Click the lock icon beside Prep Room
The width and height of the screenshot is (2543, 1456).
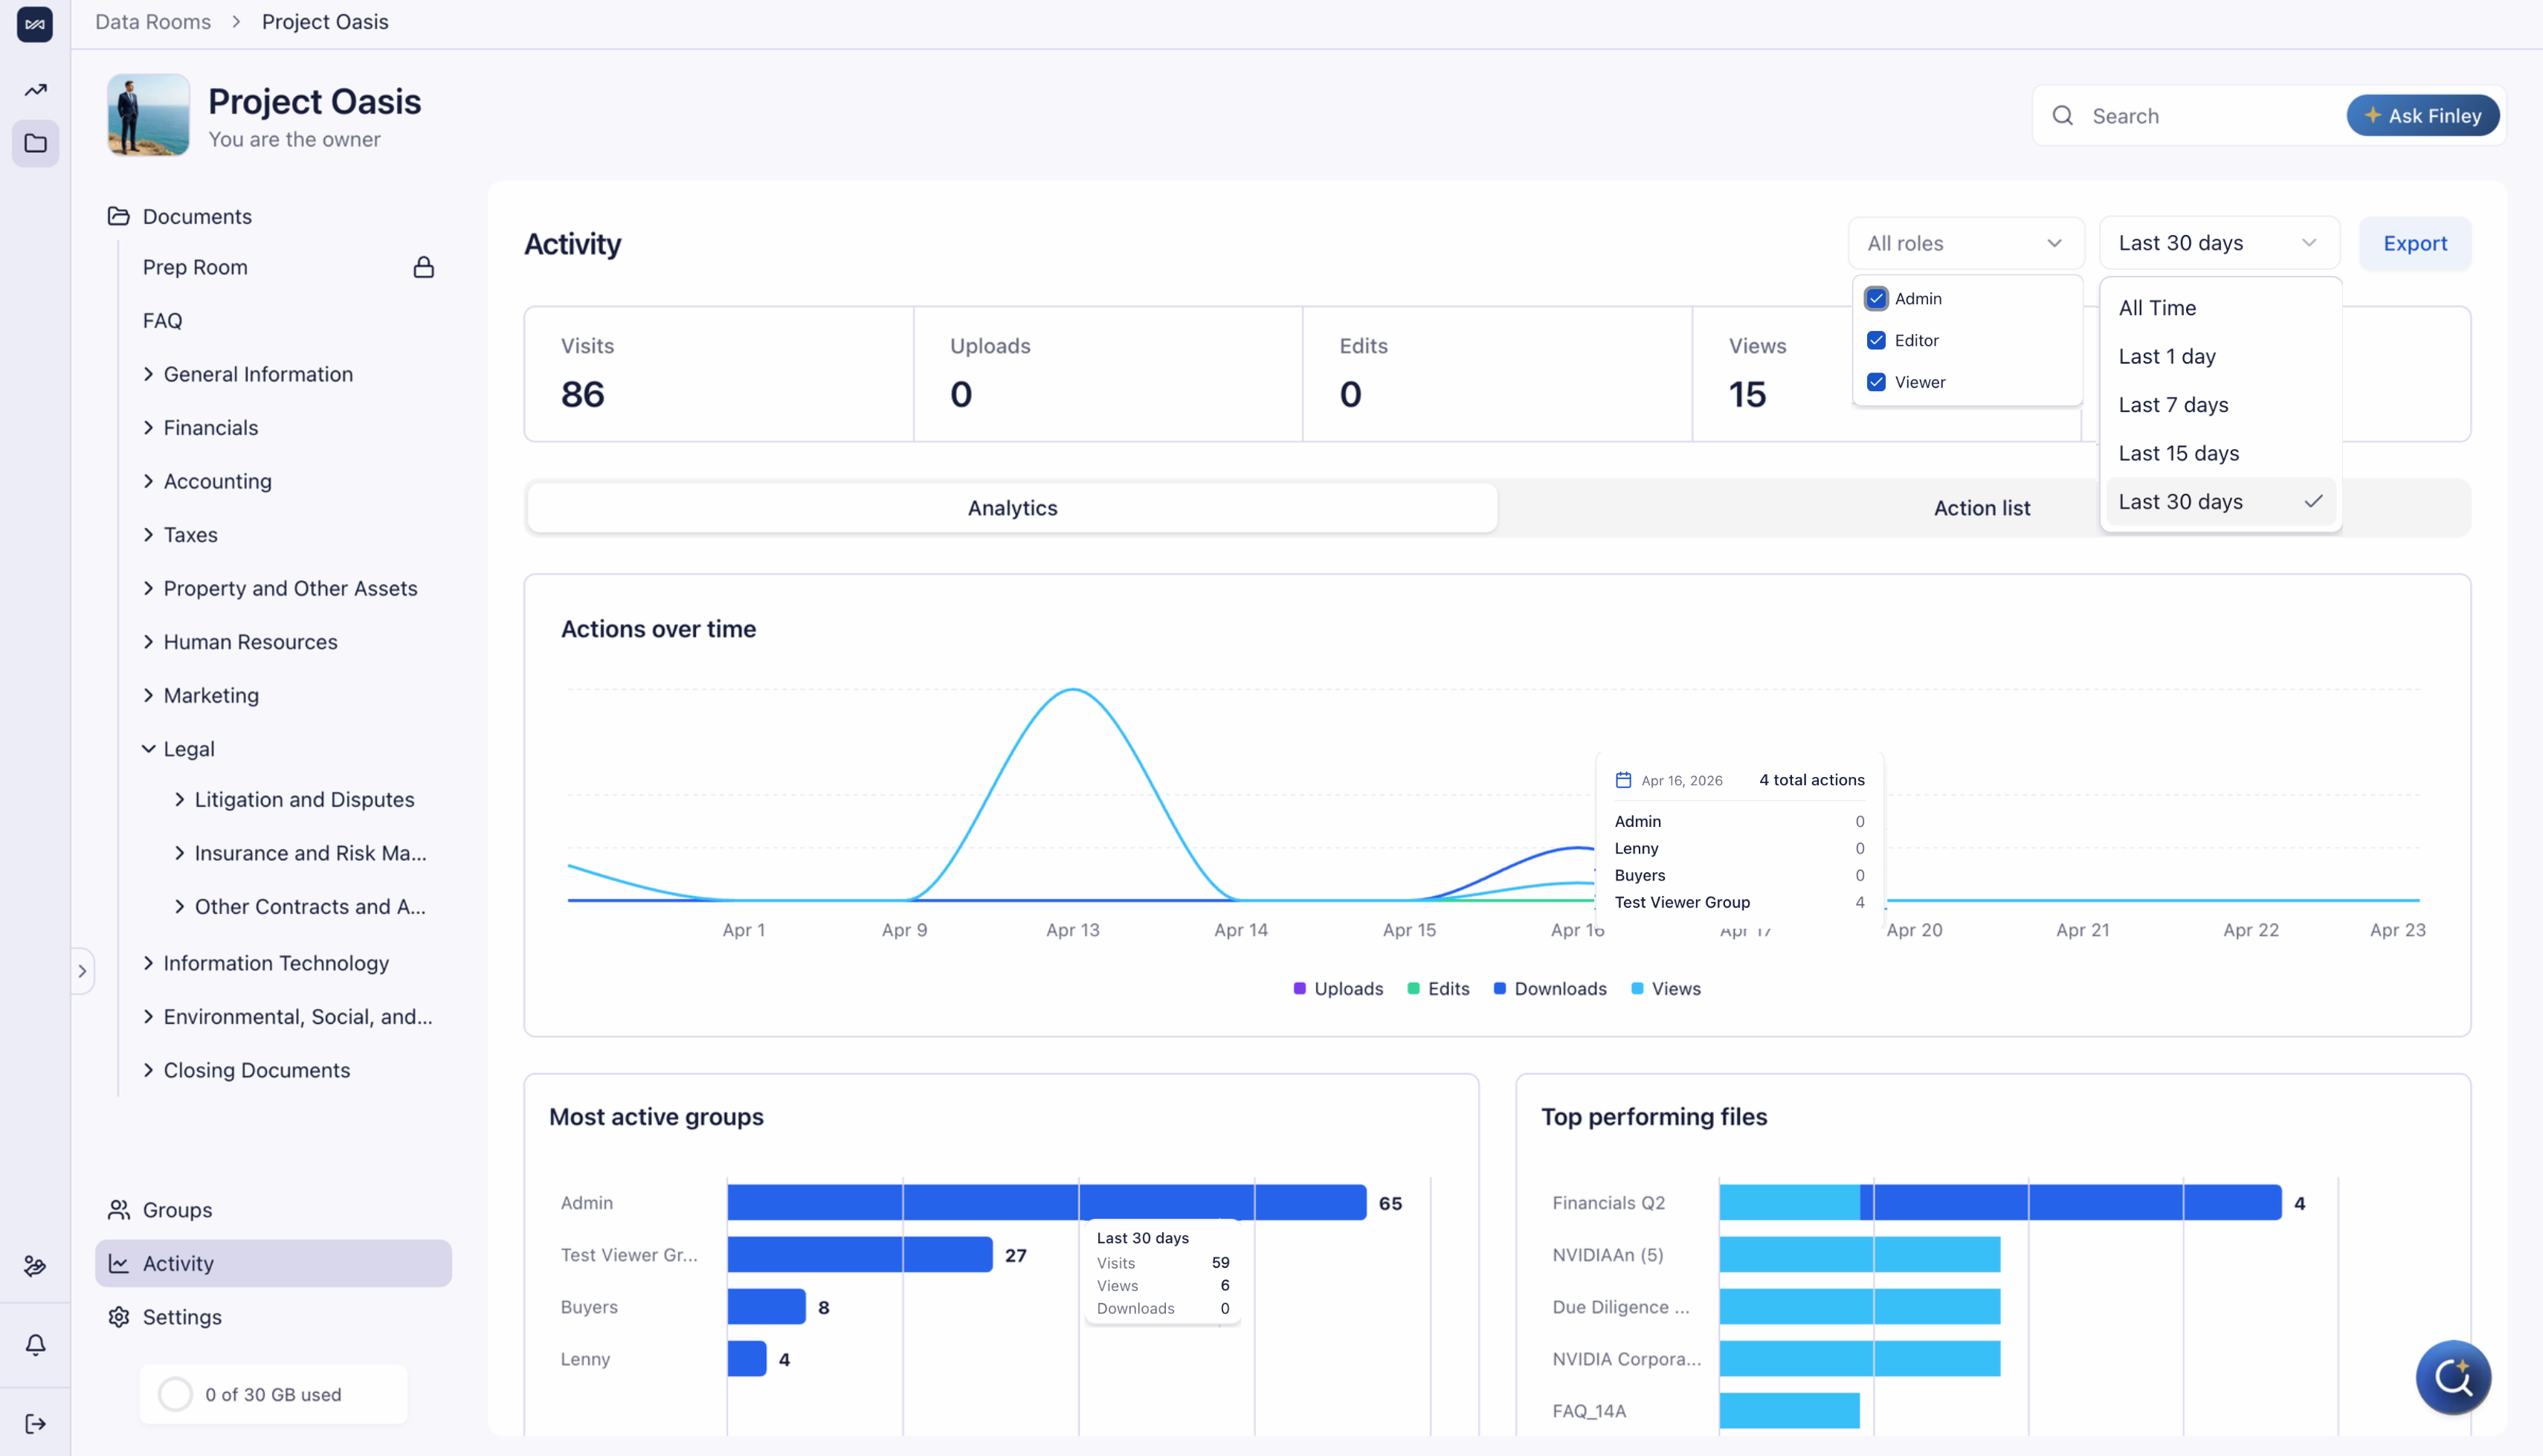pyautogui.click(x=424, y=267)
